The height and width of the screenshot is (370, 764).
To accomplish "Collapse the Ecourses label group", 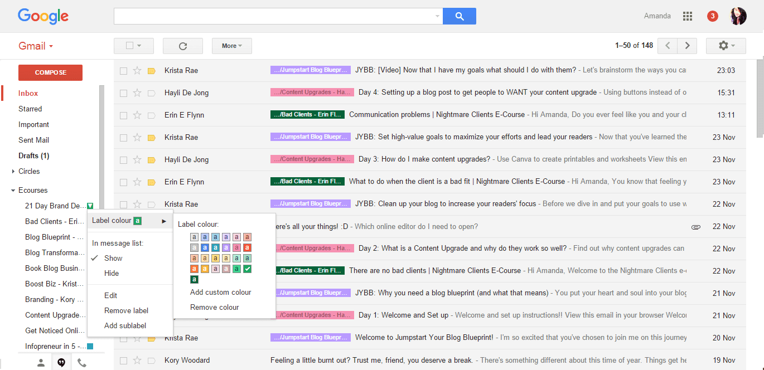I will tap(13, 191).
